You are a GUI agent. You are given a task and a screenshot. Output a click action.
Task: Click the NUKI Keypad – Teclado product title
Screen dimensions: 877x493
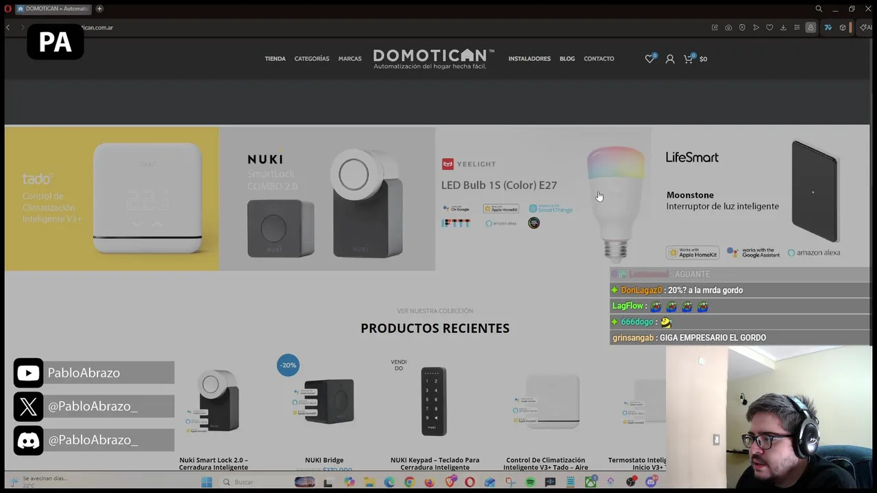[434, 464]
